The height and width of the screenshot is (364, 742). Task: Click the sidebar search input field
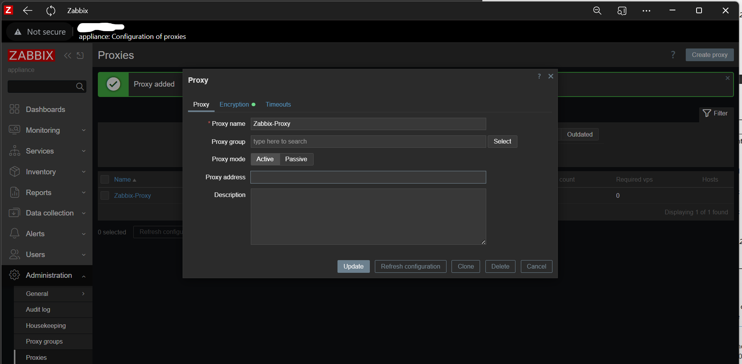(x=42, y=87)
